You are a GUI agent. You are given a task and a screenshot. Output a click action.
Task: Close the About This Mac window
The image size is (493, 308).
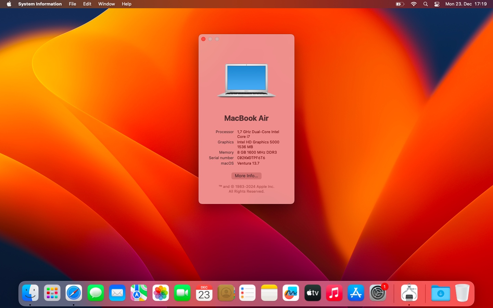point(203,39)
